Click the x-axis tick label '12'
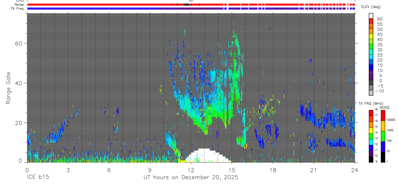This screenshot has height=184, width=399. pos(191,170)
